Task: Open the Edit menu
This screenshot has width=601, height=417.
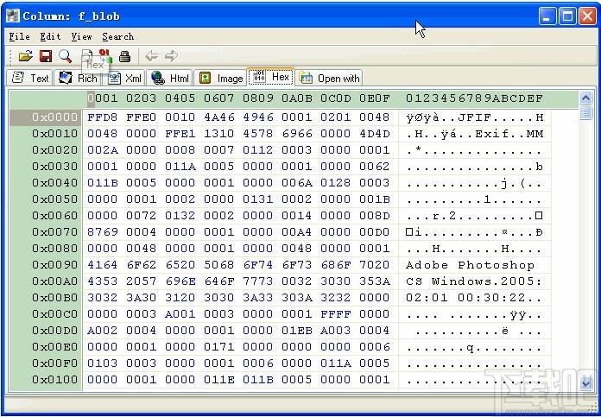Action: [x=51, y=37]
